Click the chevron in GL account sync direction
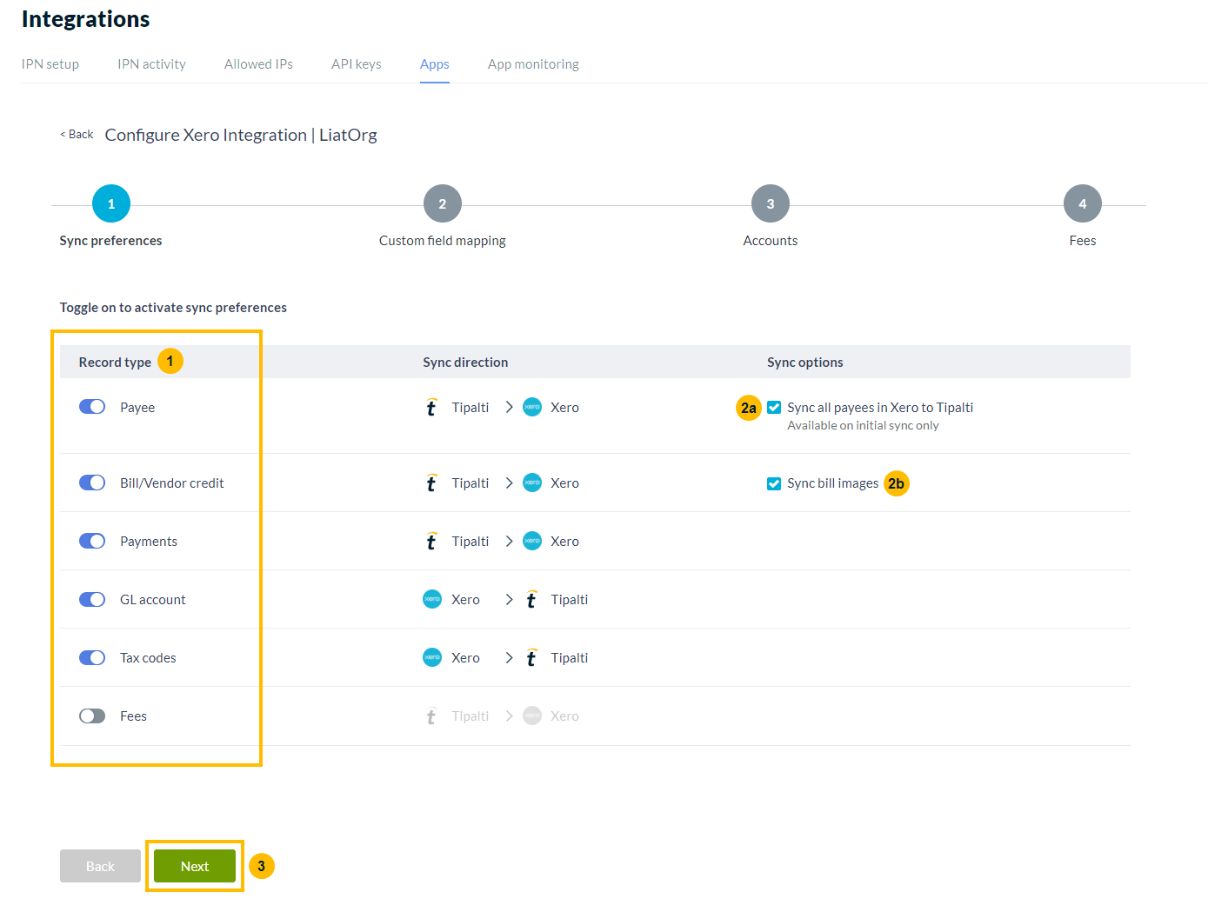 click(509, 599)
